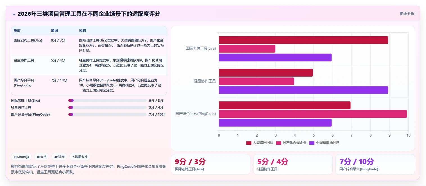Click the PingCode row description text
The height and width of the screenshot is (186, 426).
[x=120, y=85]
